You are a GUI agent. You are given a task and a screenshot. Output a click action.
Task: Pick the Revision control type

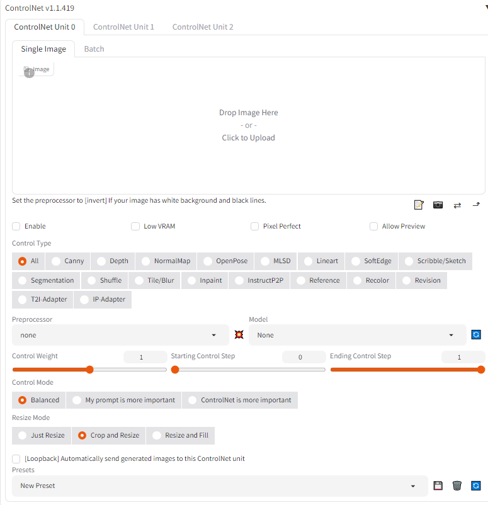coord(421,280)
